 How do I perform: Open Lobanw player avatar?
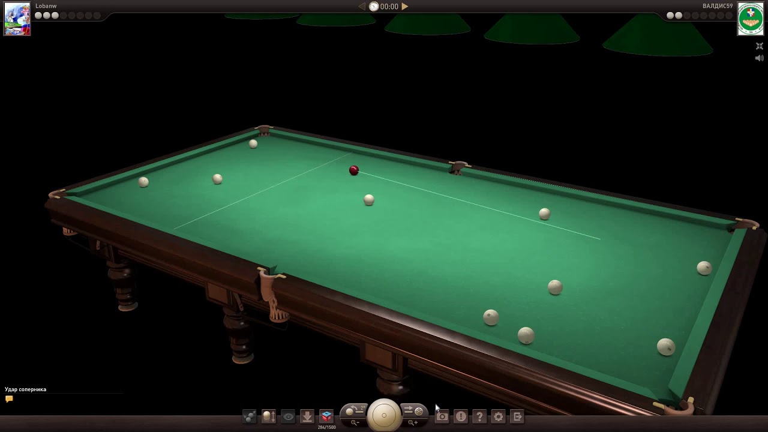17,19
